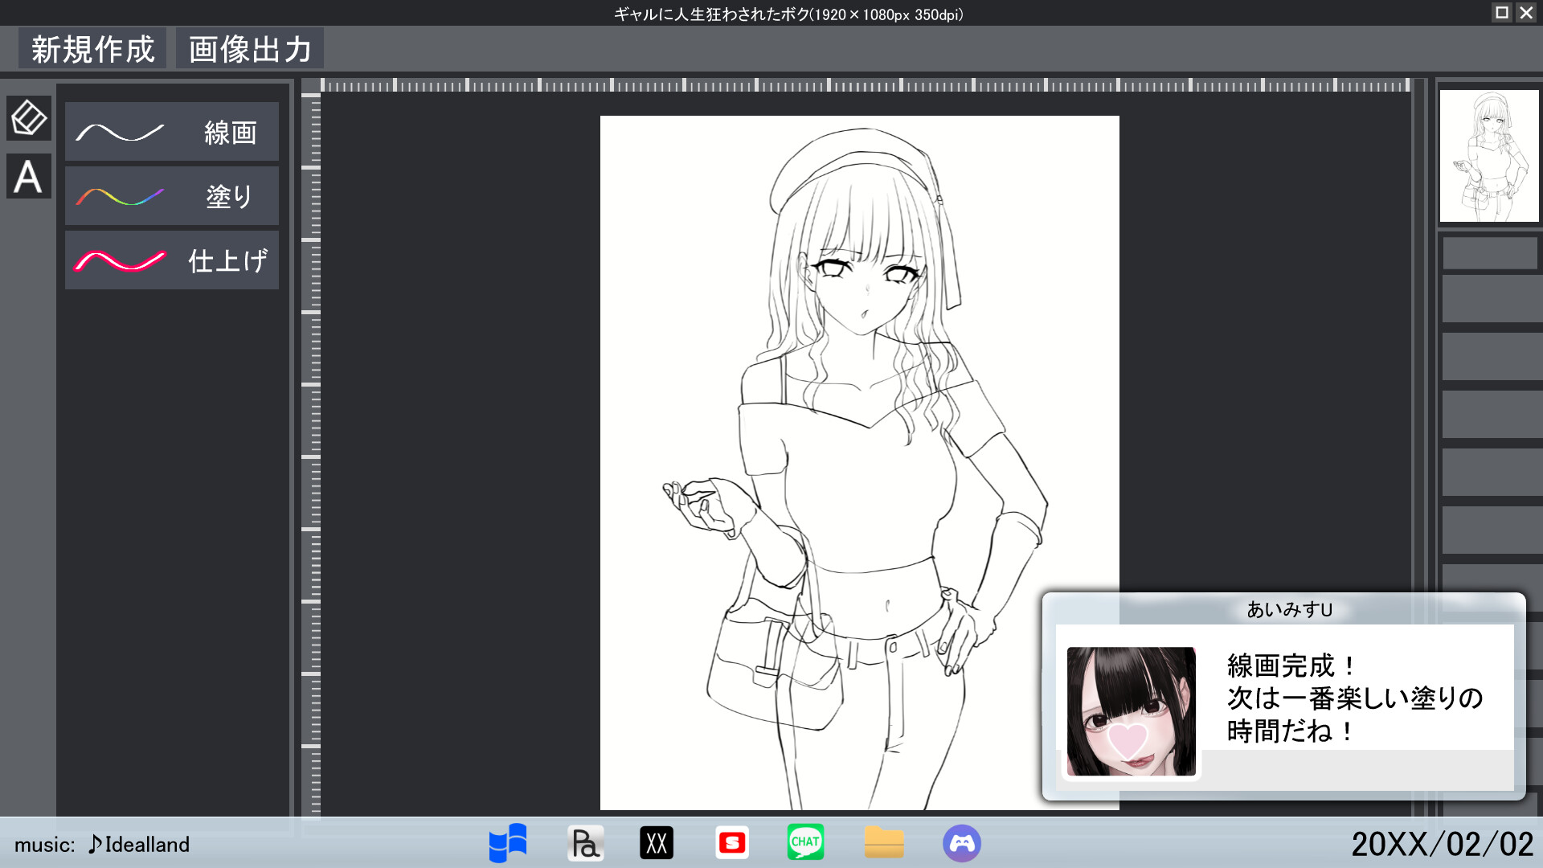Open the green CHAT messaging app

[807, 842]
